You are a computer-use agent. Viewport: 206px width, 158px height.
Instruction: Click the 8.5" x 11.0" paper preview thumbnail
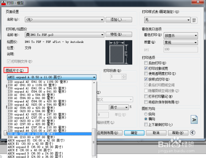[119, 52]
